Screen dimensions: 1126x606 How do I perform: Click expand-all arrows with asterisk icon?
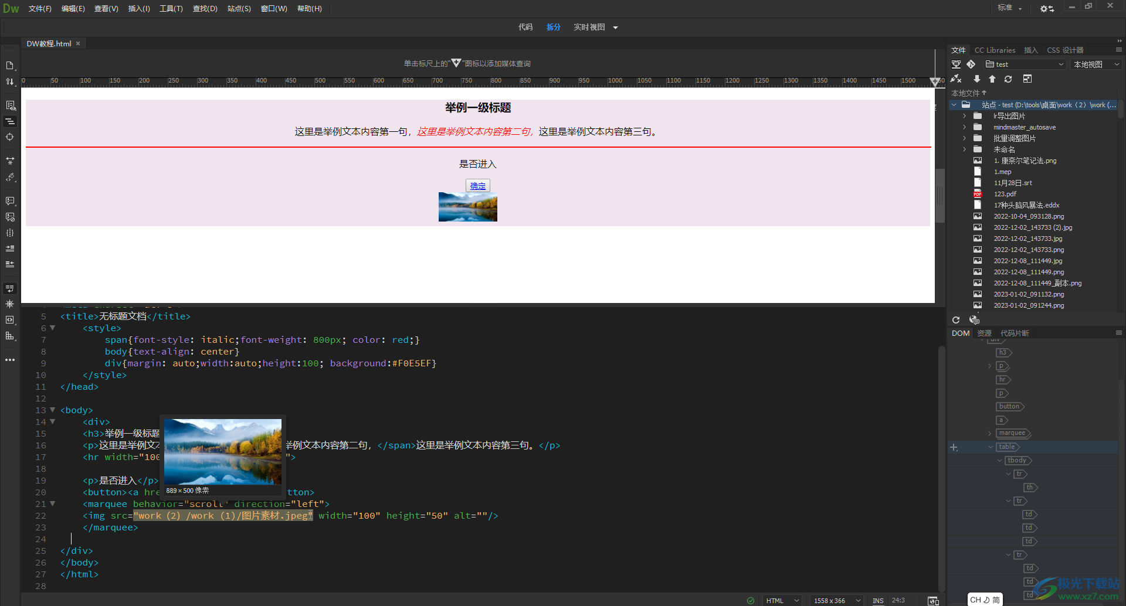(10, 161)
